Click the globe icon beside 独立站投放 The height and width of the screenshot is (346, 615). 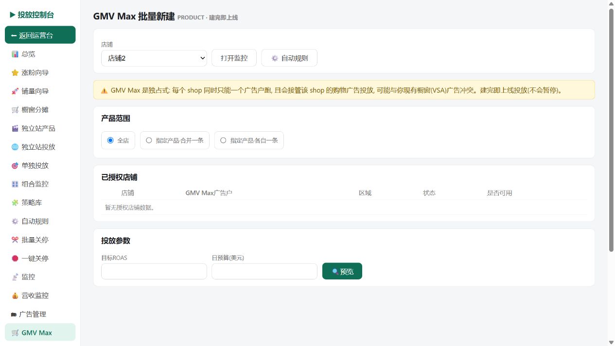(x=15, y=147)
